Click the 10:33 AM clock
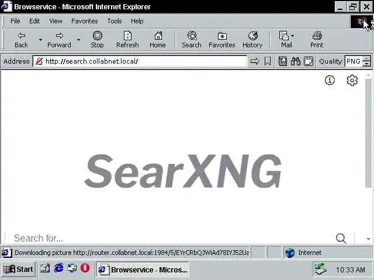This screenshot has width=374, height=280. [351, 269]
